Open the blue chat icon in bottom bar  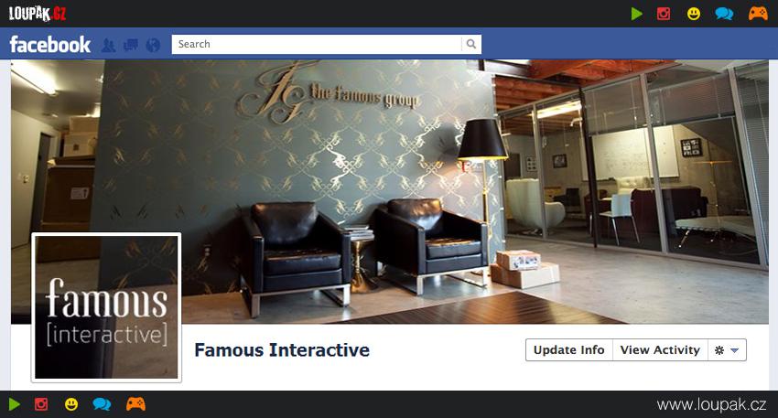(x=102, y=404)
